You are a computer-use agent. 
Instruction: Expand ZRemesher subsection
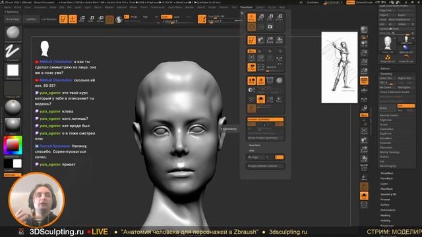click(x=386, y=147)
